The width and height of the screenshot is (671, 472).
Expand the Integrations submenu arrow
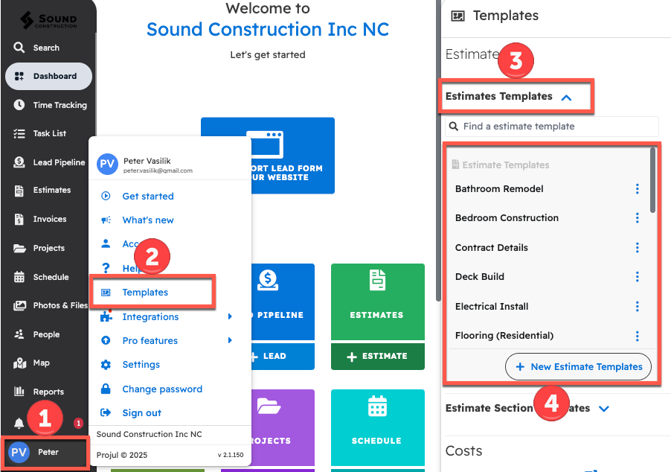pos(230,317)
